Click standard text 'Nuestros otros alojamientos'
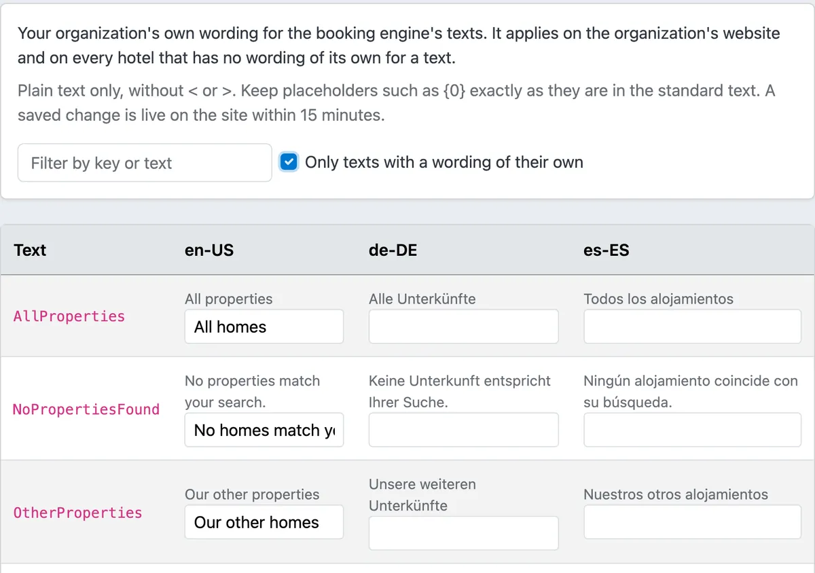Image resolution: width=815 pixels, height=573 pixels. 676,494
